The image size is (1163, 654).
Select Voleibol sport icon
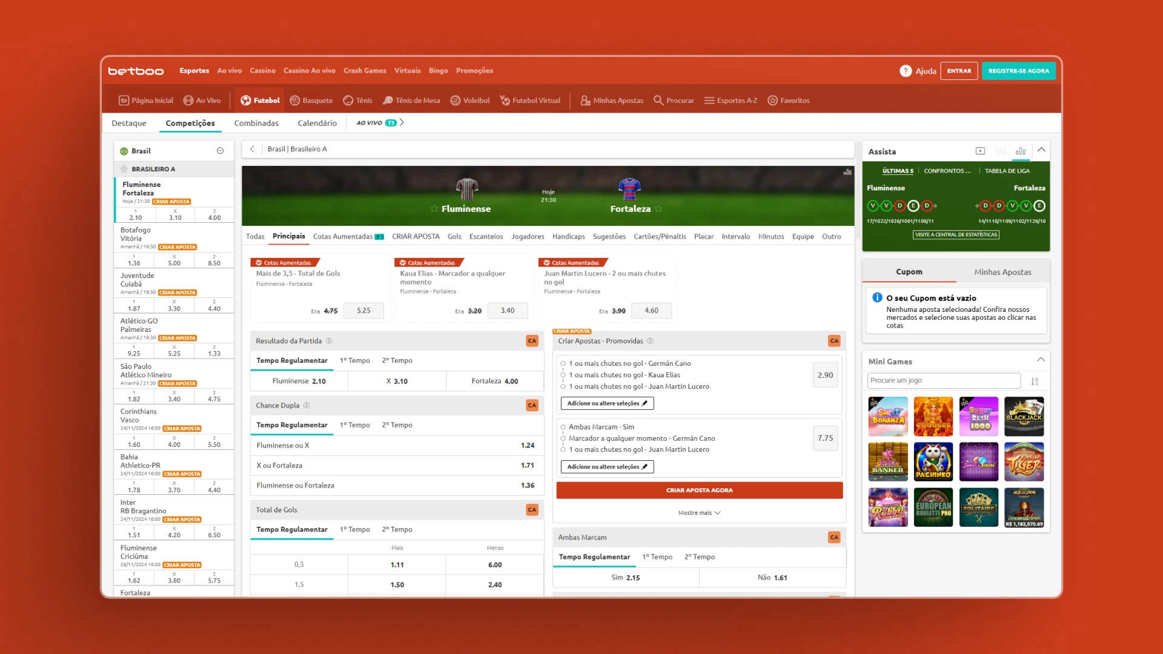pos(456,101)
